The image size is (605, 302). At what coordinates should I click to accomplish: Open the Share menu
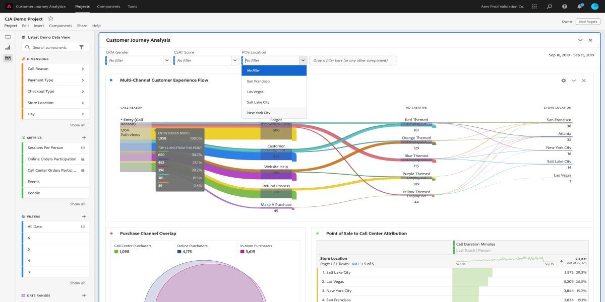pos(82,26)
